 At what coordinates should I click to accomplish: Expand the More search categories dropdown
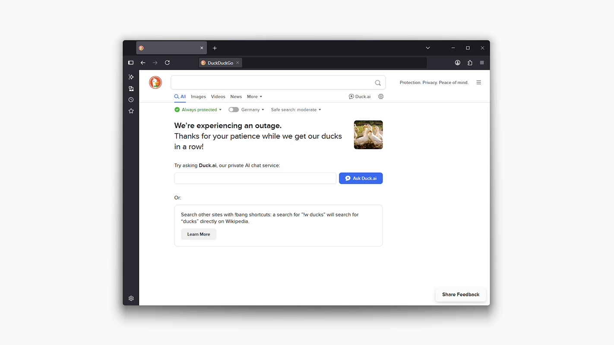click(x=254, y=97)
